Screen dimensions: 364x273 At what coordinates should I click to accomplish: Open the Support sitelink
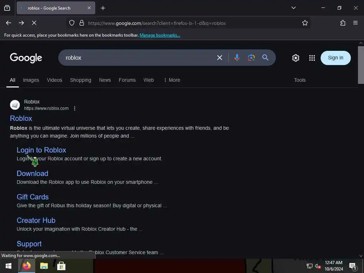coord(29,244)
